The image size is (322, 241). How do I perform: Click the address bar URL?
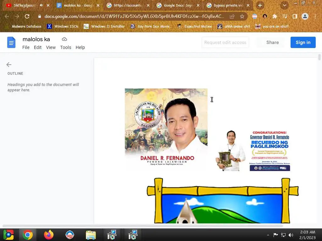tap(134, 16)
